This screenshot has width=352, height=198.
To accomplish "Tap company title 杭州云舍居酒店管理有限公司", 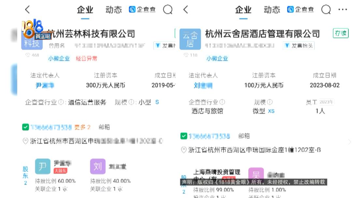I will 262,34.
